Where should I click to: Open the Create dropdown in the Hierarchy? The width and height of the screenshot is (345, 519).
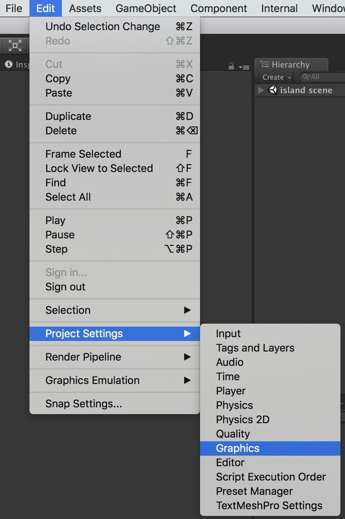[x=274, y=77]
